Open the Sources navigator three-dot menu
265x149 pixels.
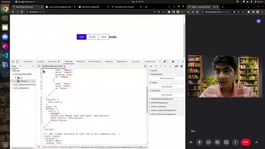33,66
